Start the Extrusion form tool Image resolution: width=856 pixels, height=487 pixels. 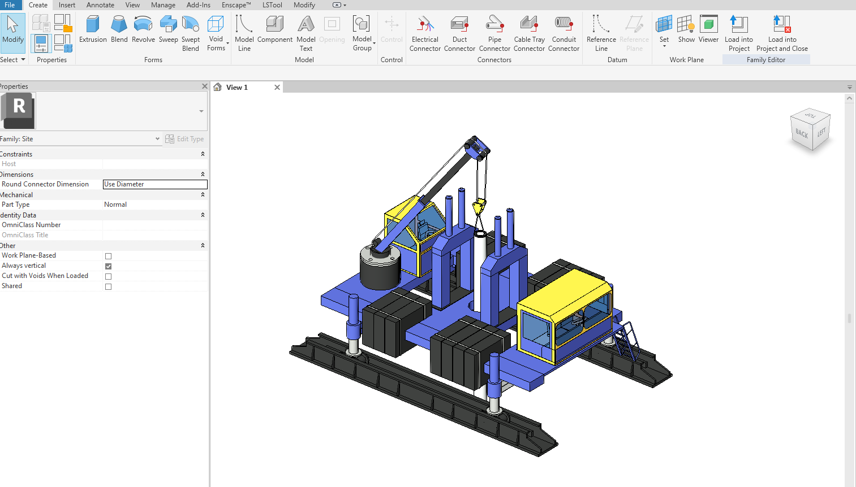[93, 29]
